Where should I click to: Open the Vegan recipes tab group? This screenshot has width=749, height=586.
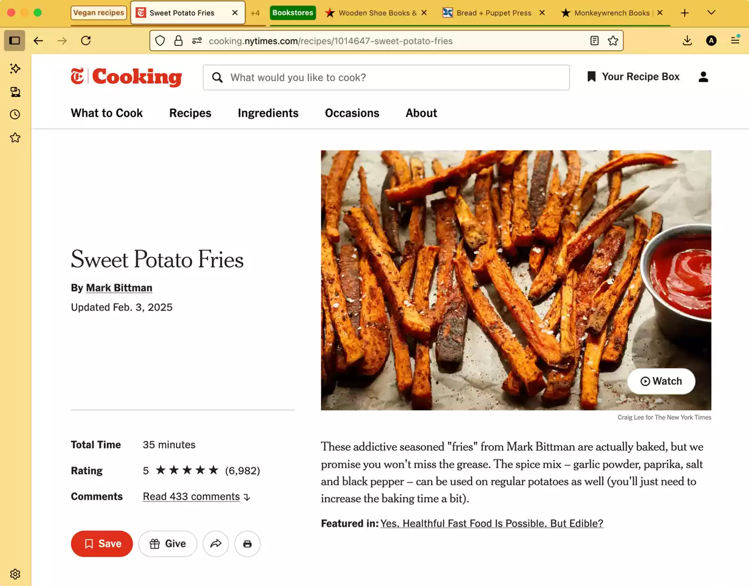pyautogui.click(x=98, y=12)
